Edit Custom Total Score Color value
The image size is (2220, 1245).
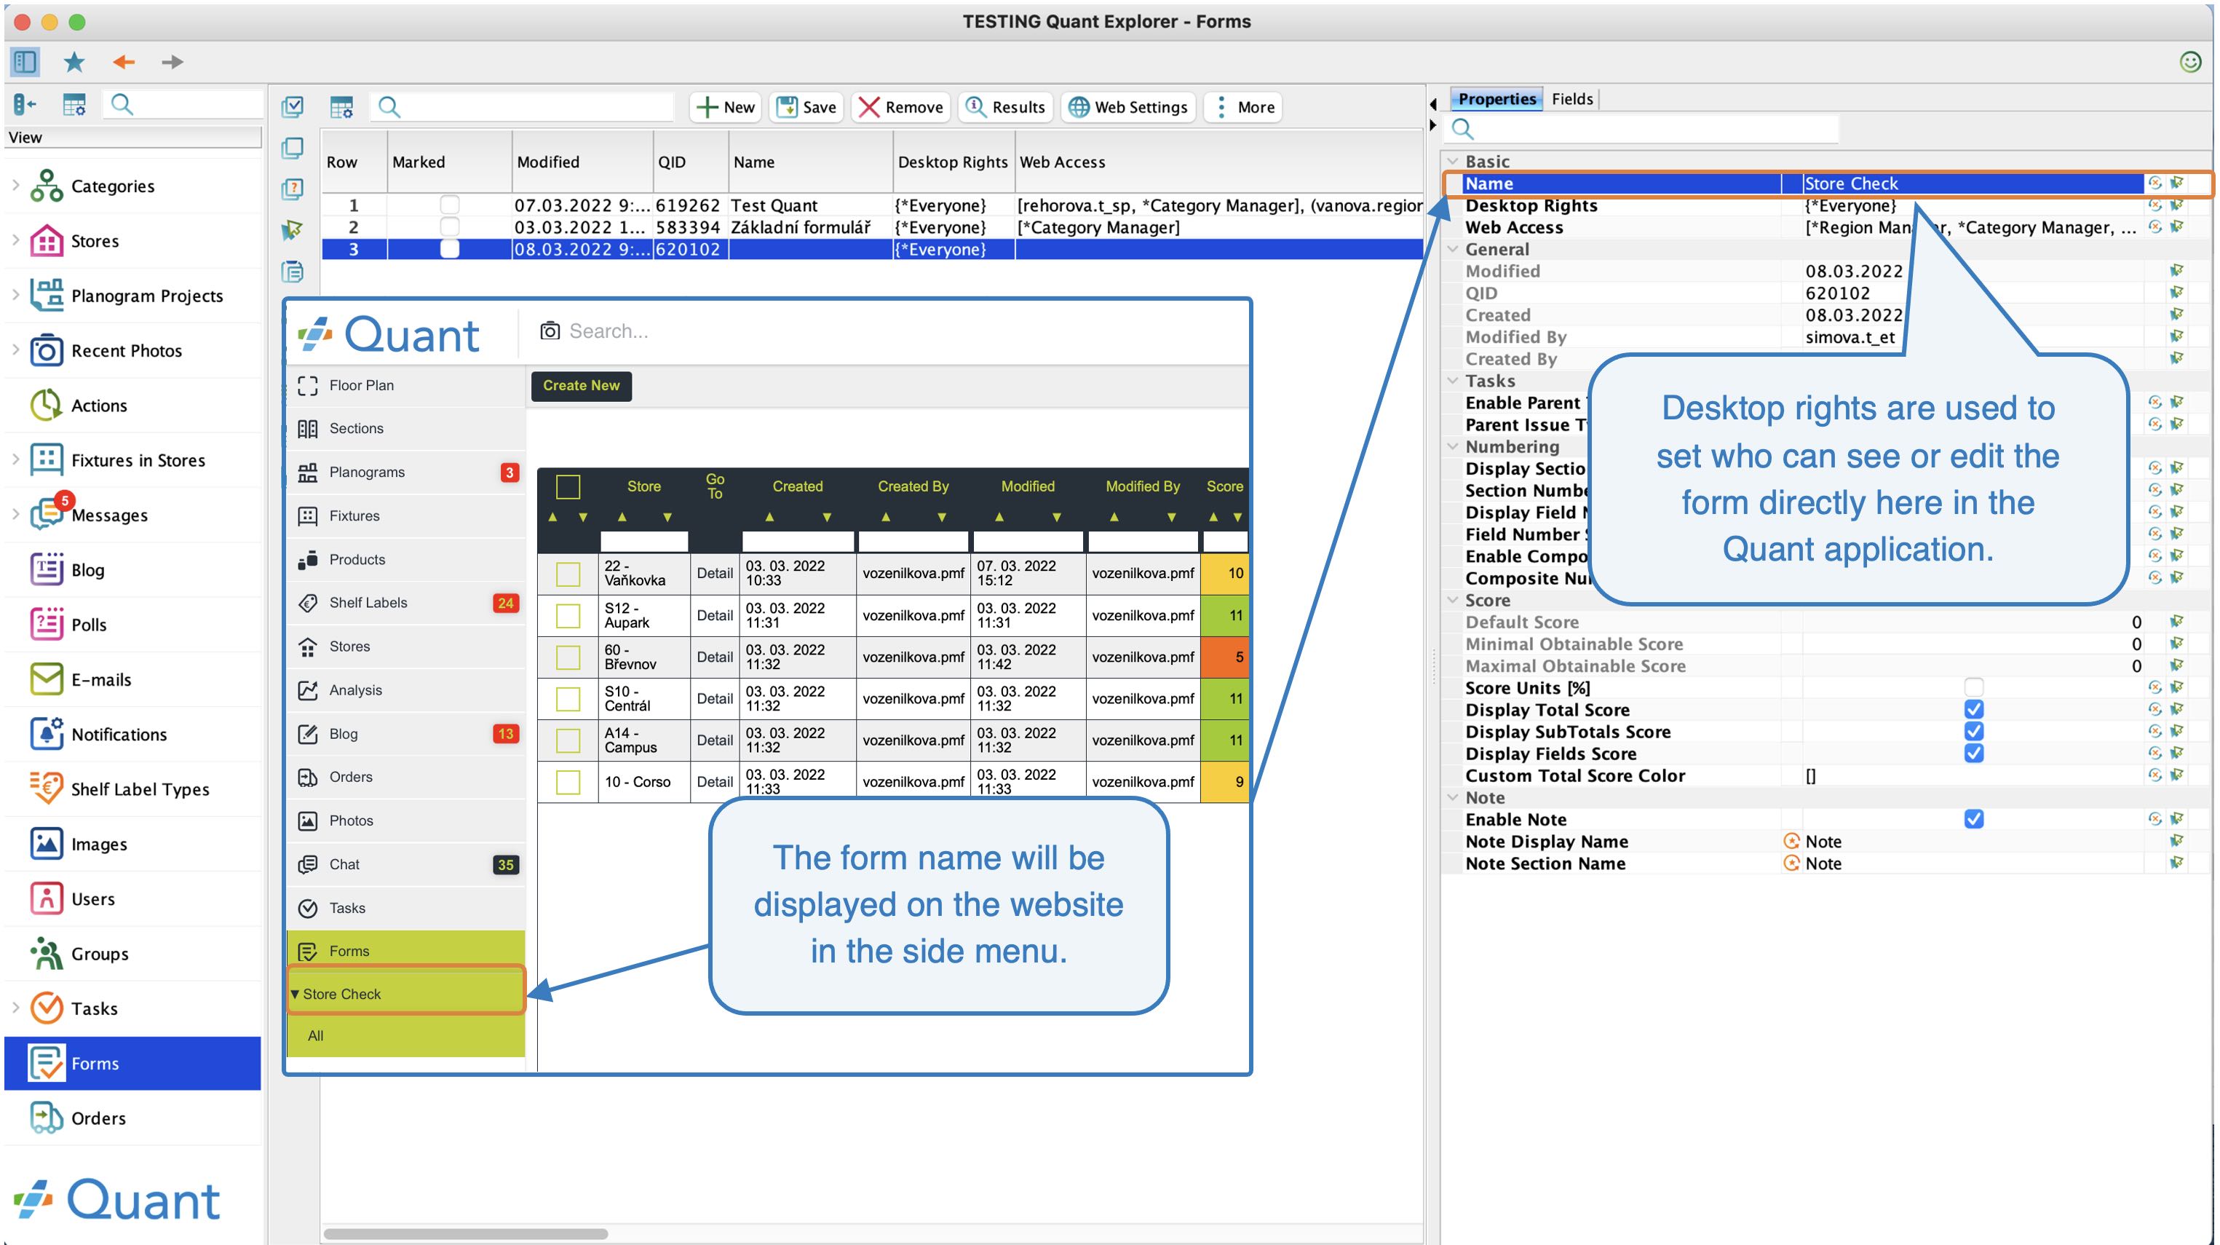click(x=1972, y=775)
